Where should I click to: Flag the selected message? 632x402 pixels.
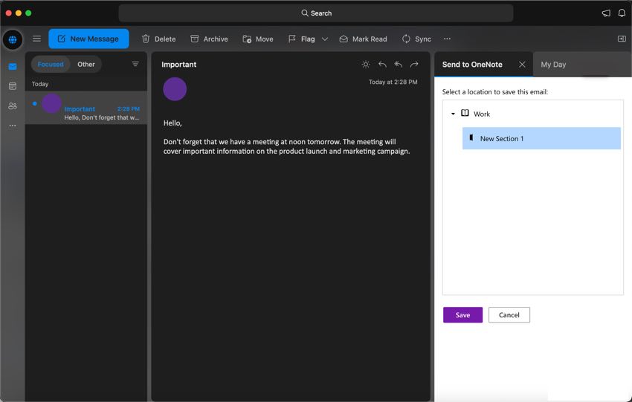(301, 39)
